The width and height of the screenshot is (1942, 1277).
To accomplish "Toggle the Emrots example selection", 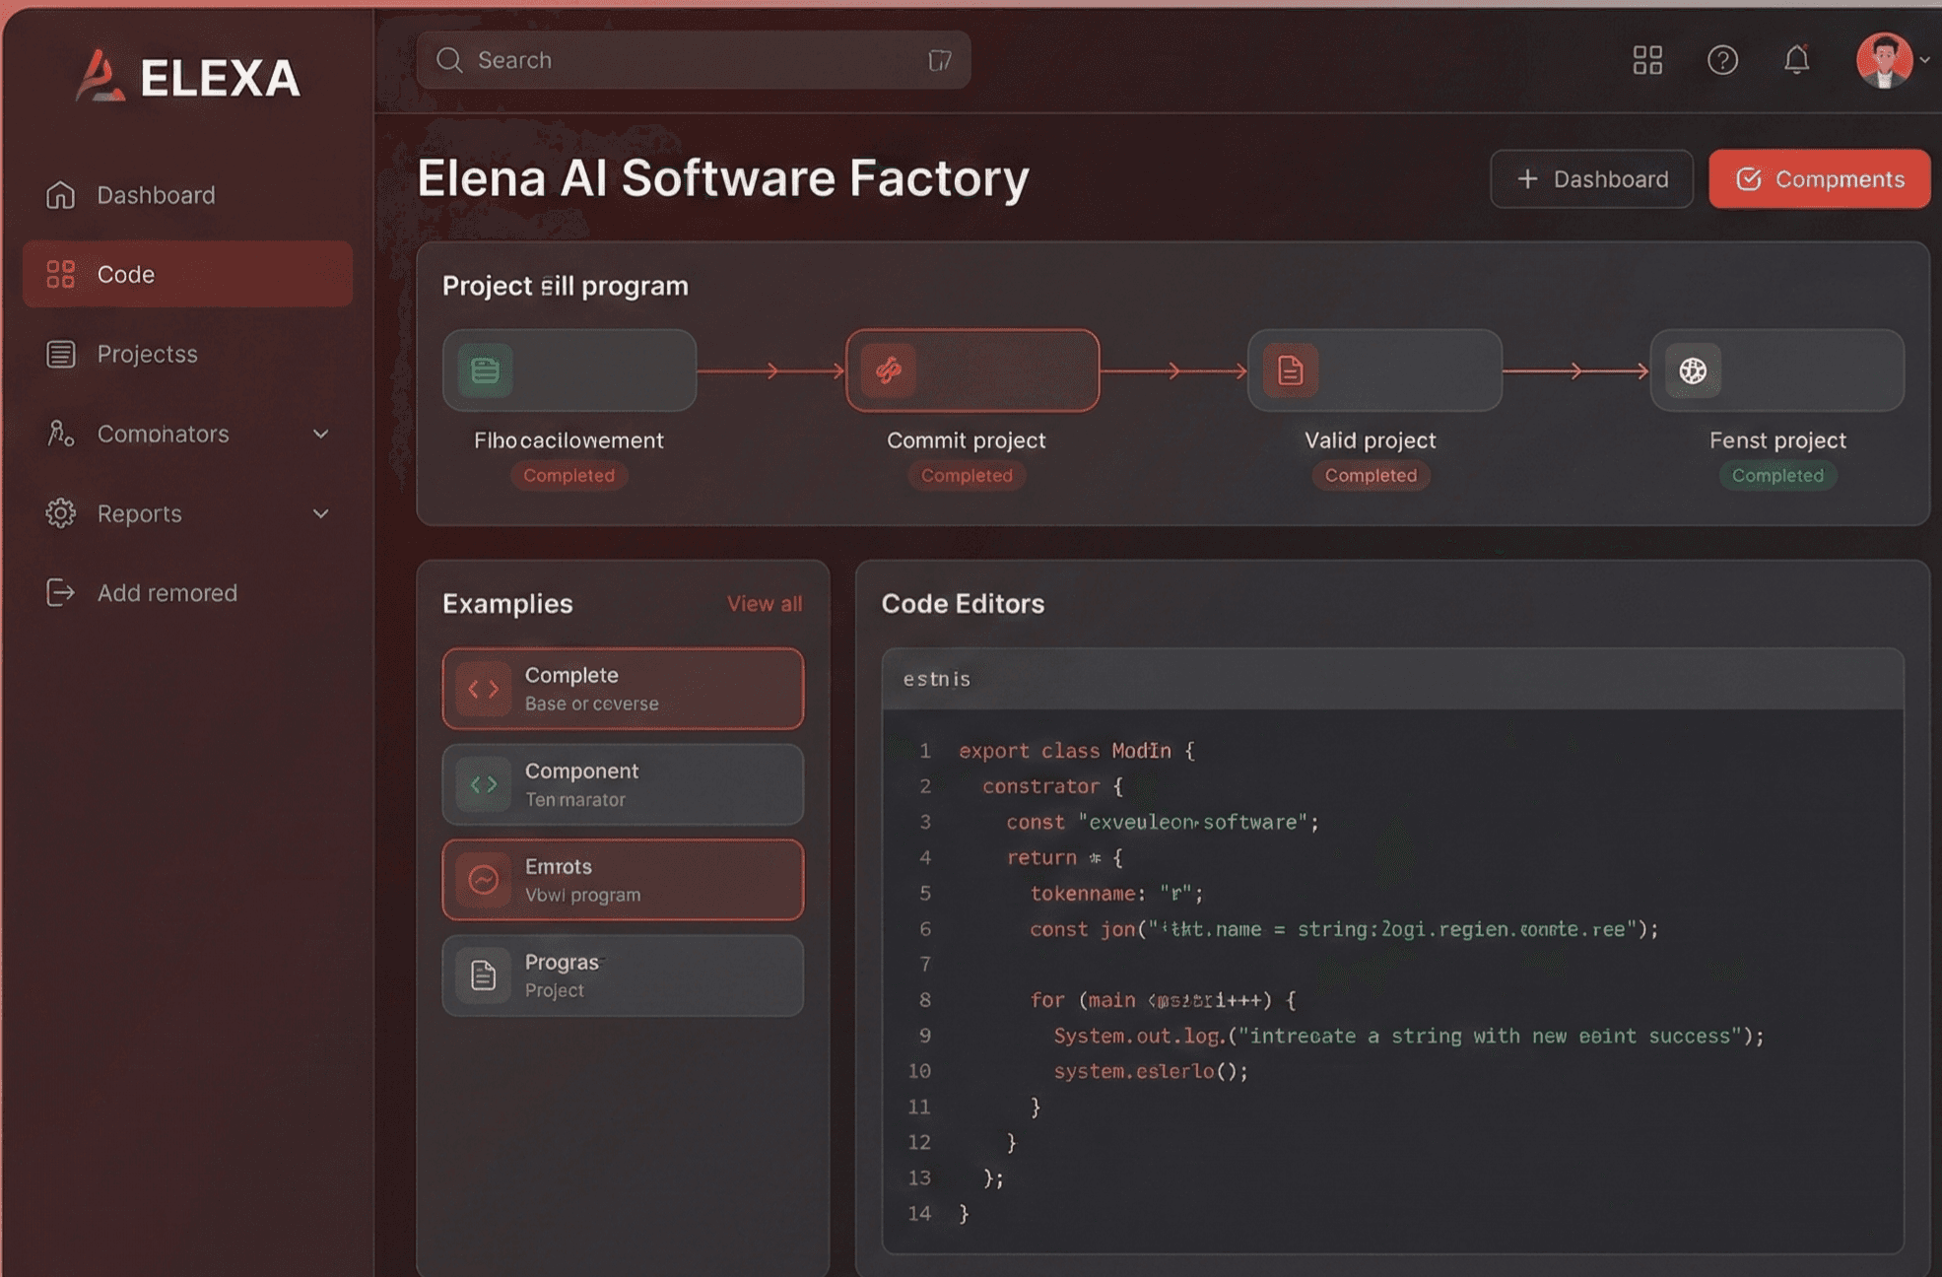I will (623, 879).
